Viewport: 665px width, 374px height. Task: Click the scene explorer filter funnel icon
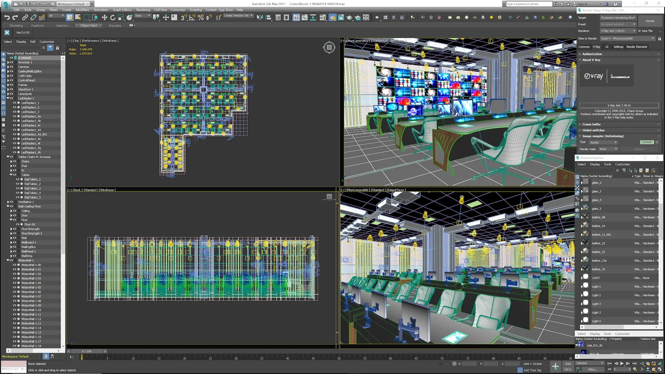[50, 48]
